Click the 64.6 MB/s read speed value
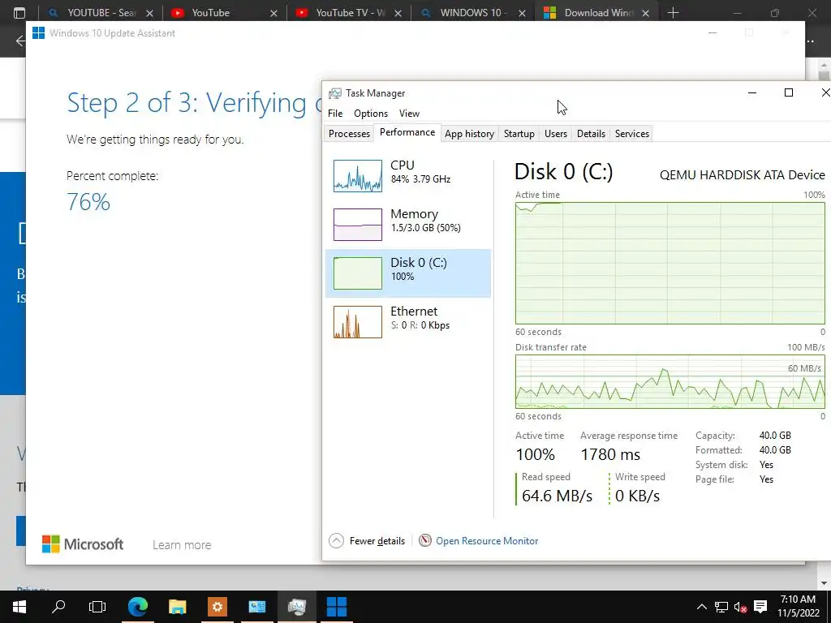The width and height of the screenshot is (831, 623). click(x=557, y=496)
